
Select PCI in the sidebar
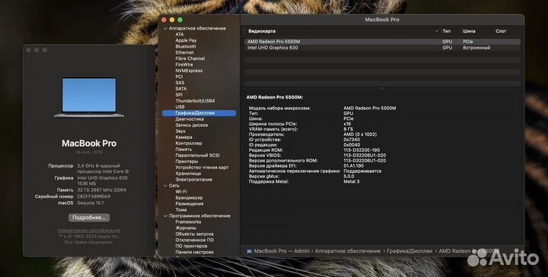point(179,77)
